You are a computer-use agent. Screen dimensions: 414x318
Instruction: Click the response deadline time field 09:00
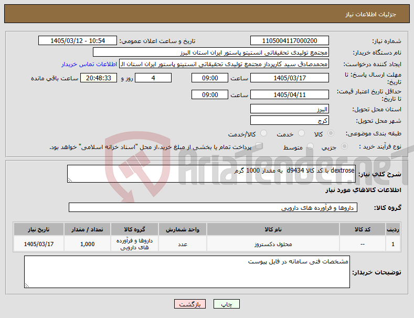point(210,78)
